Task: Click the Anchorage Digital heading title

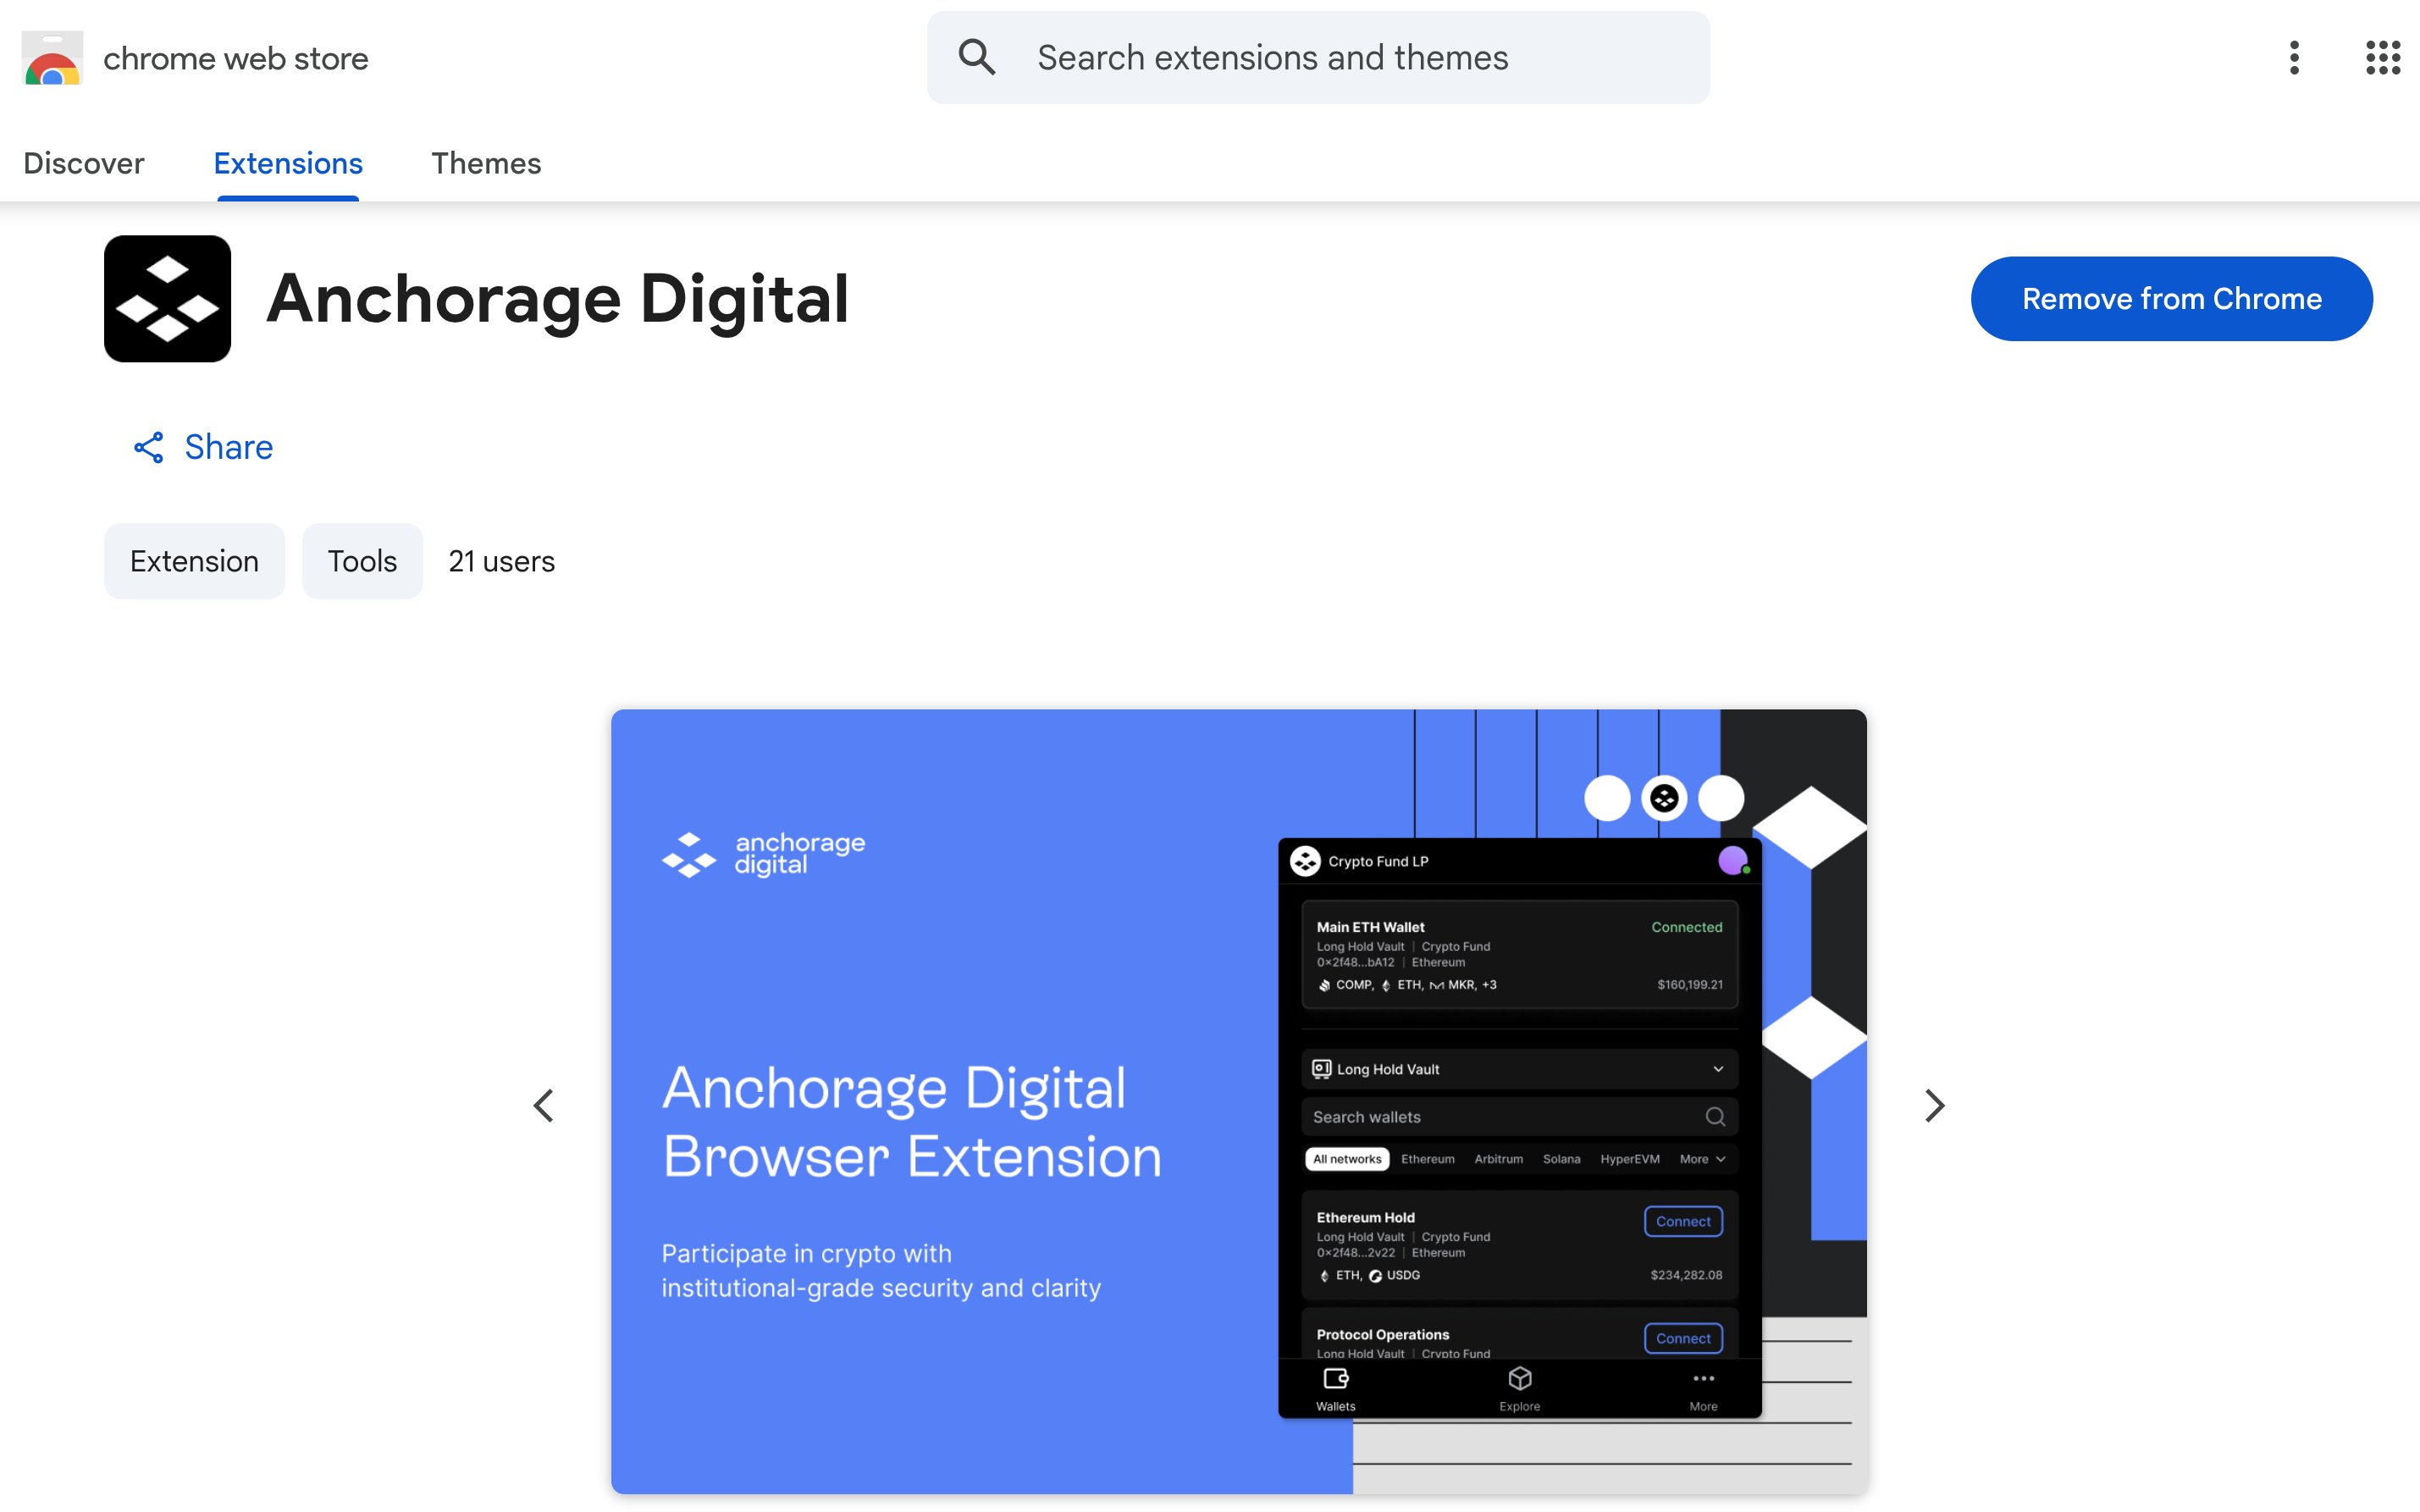Action: [558, 298]
